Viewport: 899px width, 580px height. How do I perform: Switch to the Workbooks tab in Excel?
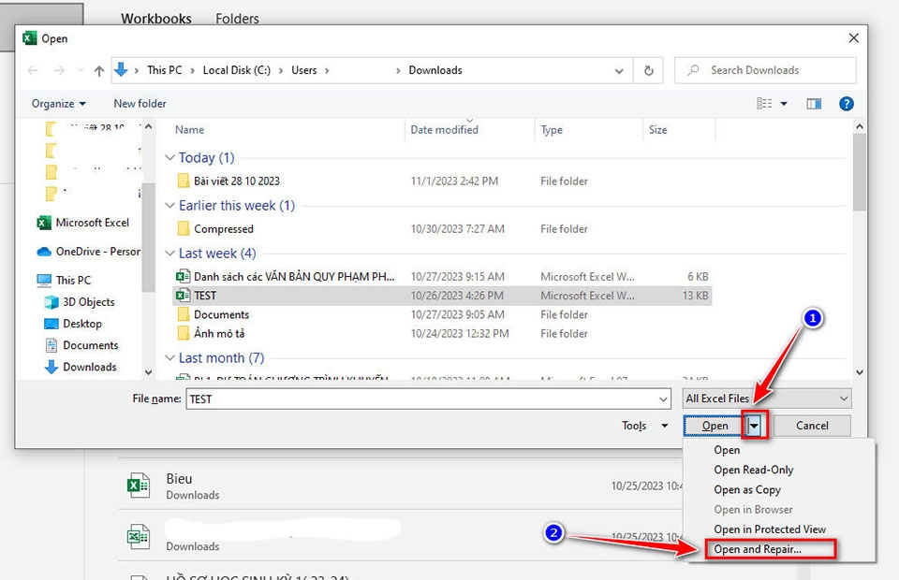pos(156,18)
